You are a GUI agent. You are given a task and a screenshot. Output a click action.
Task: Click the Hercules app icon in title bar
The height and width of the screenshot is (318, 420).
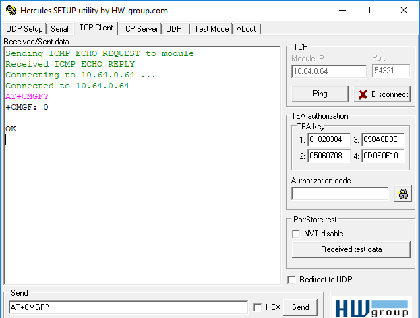pyautogui.click(x=11, y=10)
